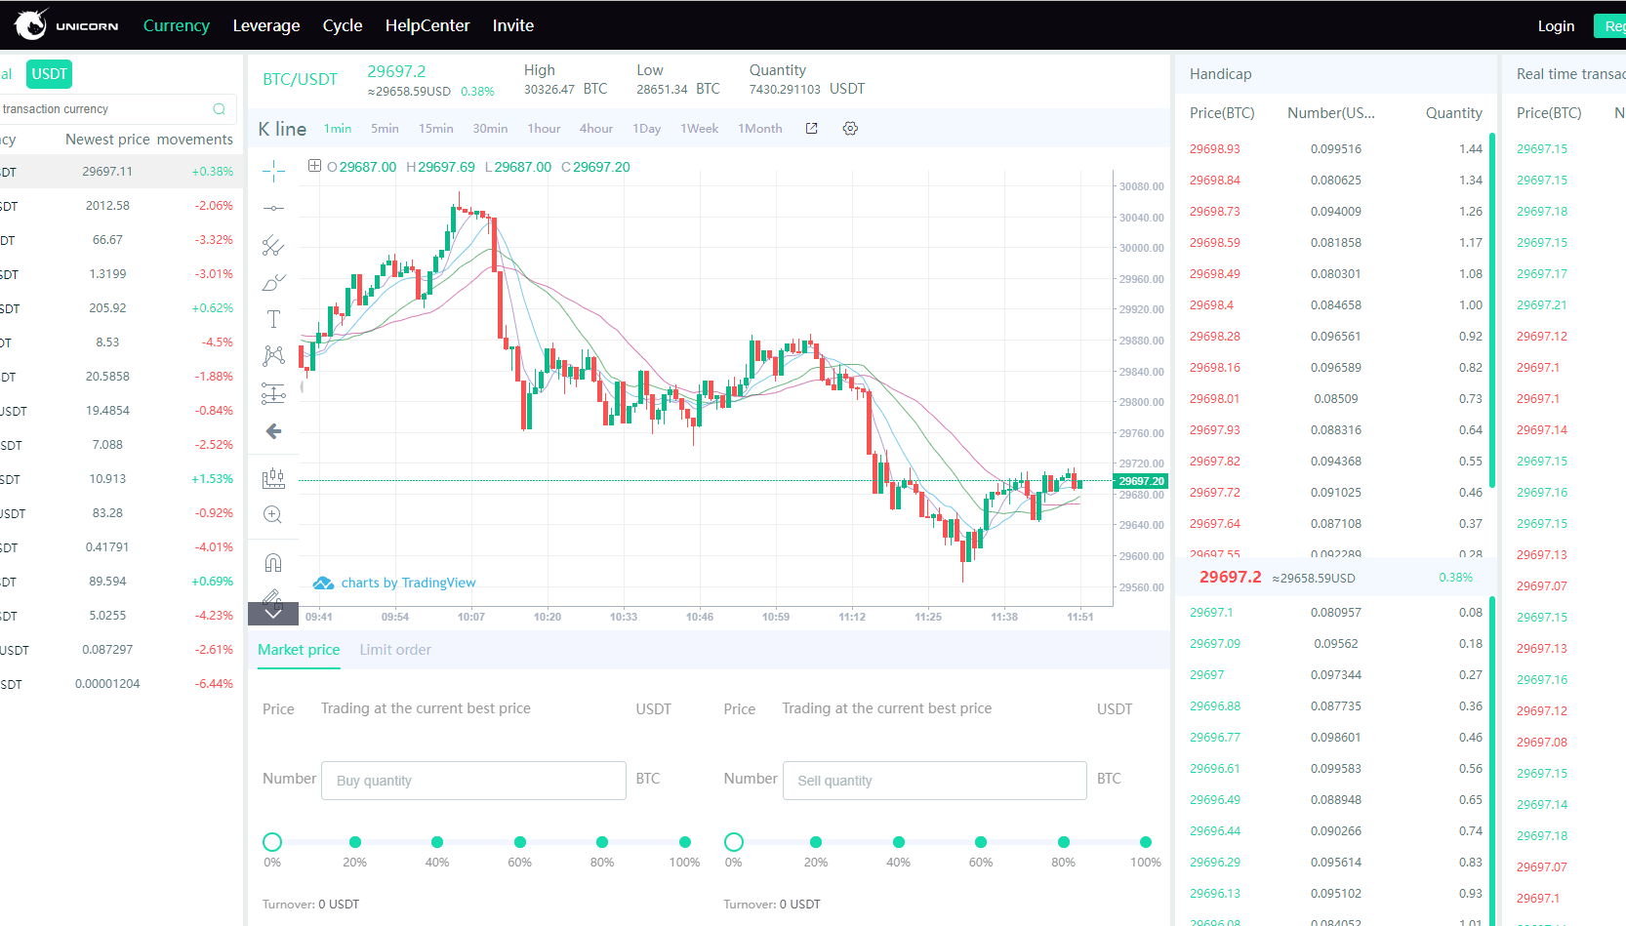Select the horizontal line drawing tool

[273, 208]
